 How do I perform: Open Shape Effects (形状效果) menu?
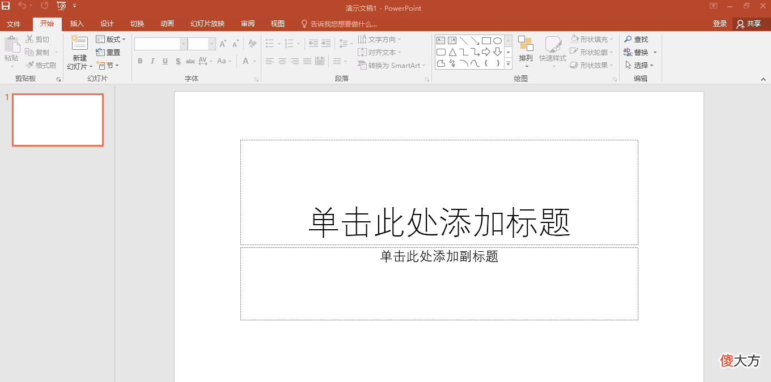coord(592,65)
